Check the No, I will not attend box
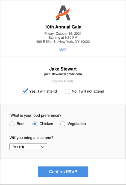Image resolution: width=126 pixels, height=185 pixels. point(68,92)
